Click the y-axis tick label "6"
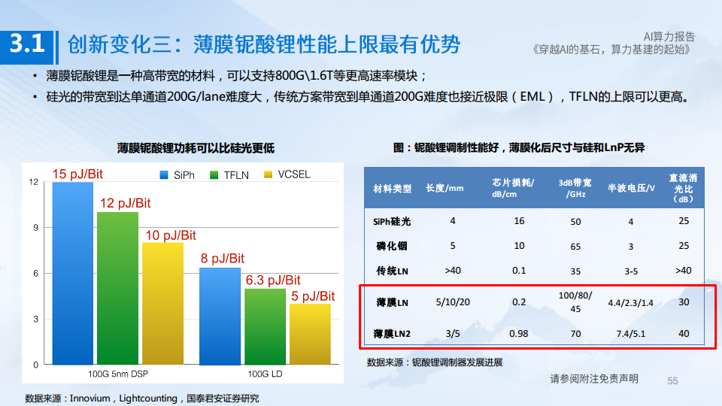This screenshot has height=406, width=722. [x=35, y=274]
